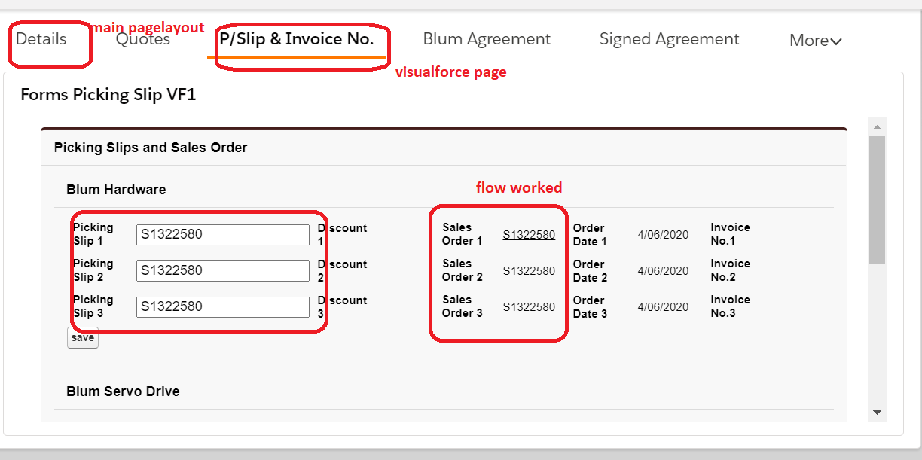This screenshot has height=460, width=922.
Task: Click the Sales Order 1 label
Action: click(462, 234)
